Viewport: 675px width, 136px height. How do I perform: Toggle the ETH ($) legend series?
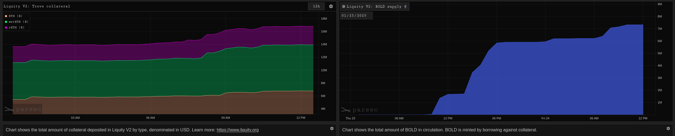click(14, 16)
